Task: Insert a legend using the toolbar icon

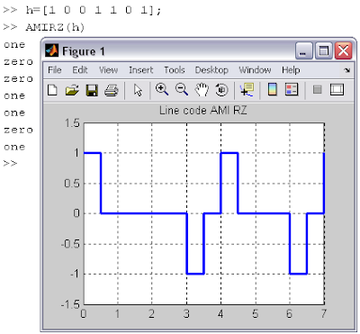Action: (292, 89)
